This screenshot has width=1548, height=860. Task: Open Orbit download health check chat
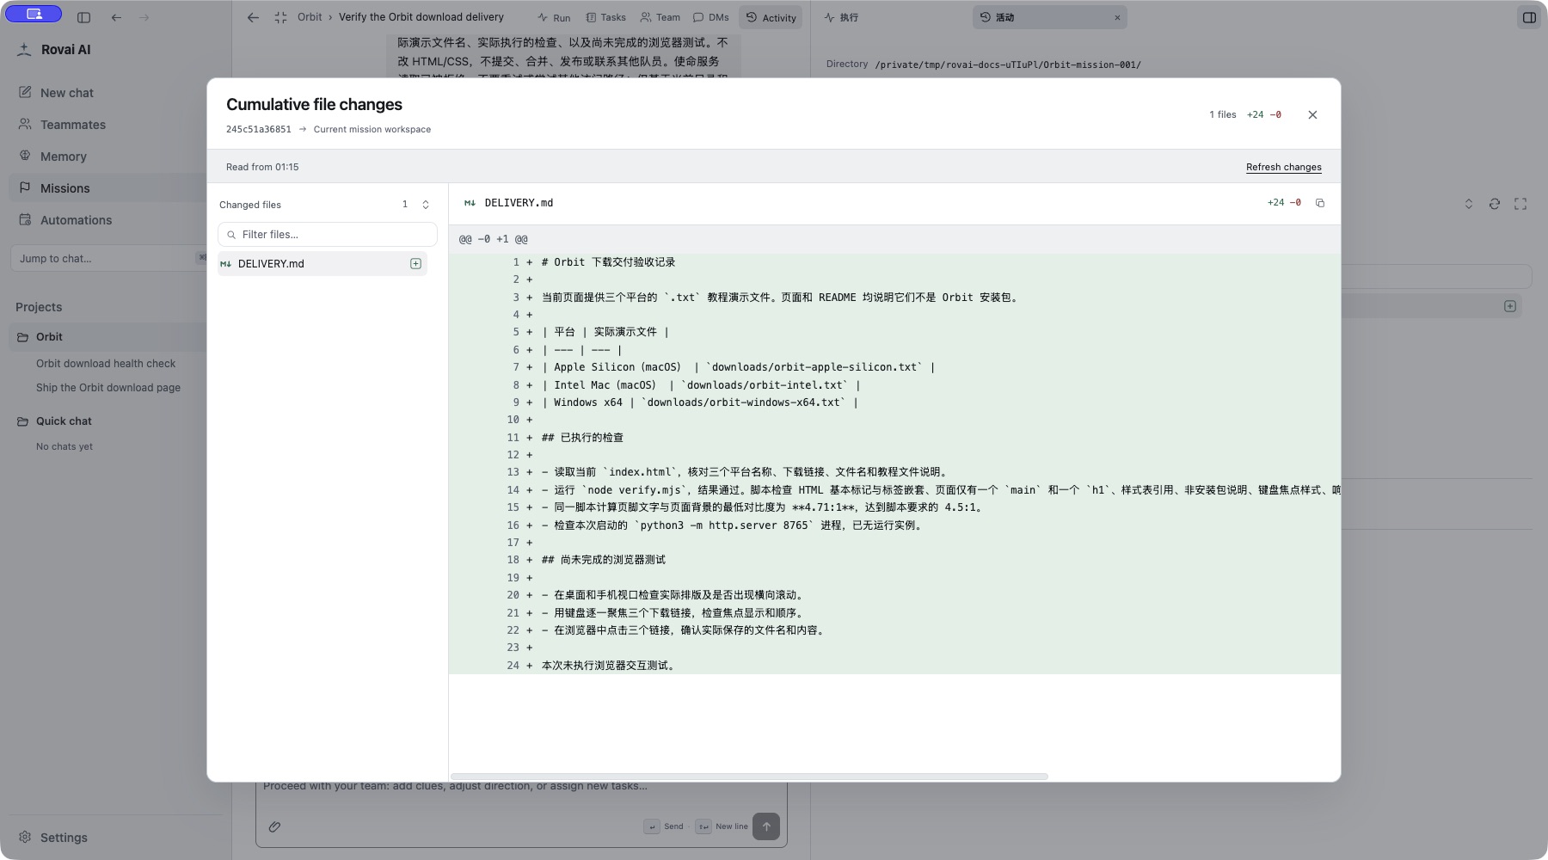106,364
